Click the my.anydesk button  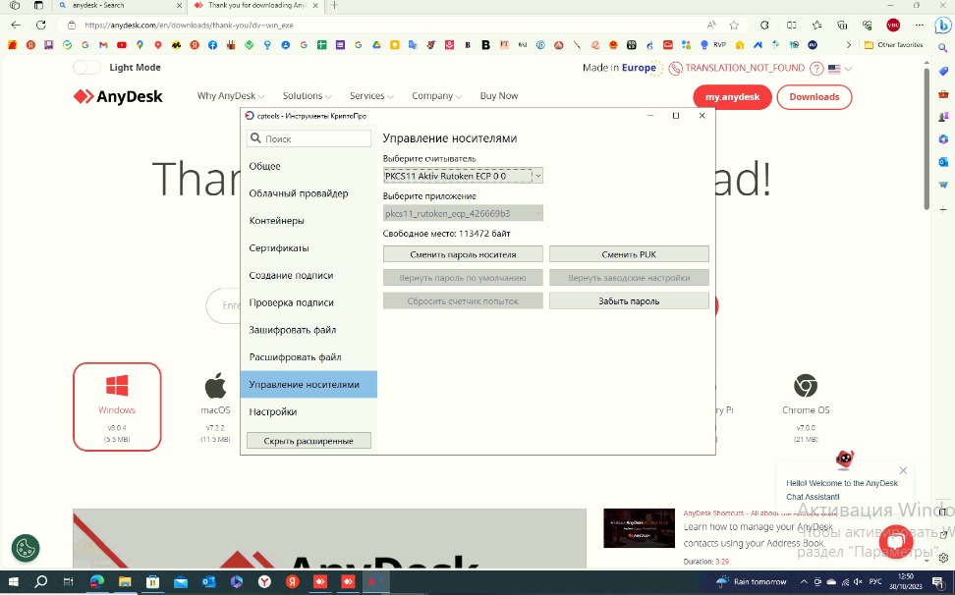click(x=732, y=97)
